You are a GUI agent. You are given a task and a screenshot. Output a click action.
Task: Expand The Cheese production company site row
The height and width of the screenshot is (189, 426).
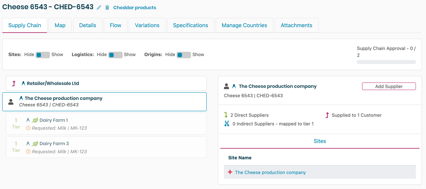[230, 172]
